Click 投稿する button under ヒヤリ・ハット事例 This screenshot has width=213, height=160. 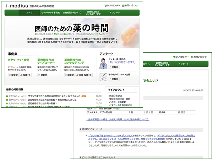point(26,75)
